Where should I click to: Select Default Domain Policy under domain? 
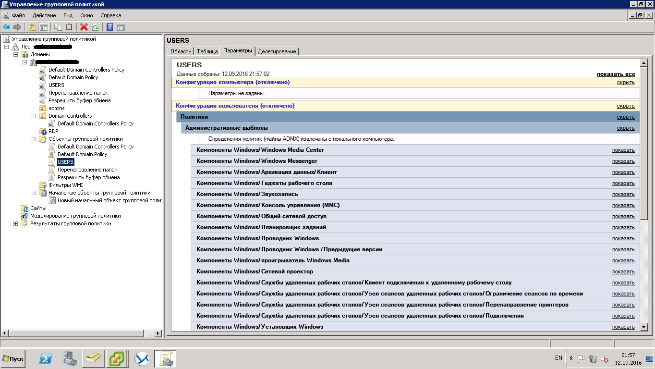click(73, 77)
